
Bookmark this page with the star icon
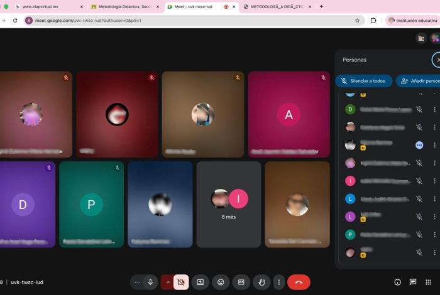(357, 20)
